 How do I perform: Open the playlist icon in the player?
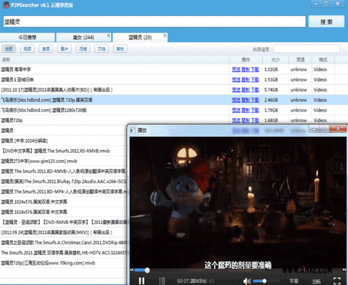(x=162, y=281)
